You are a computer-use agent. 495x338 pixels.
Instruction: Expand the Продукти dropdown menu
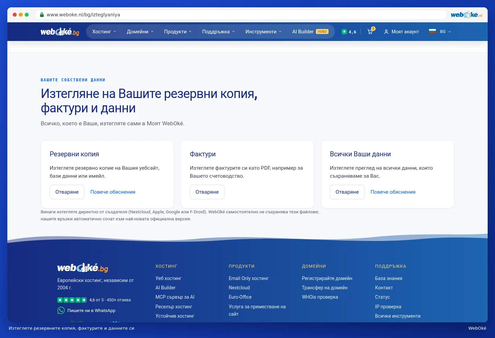(178, 32)
